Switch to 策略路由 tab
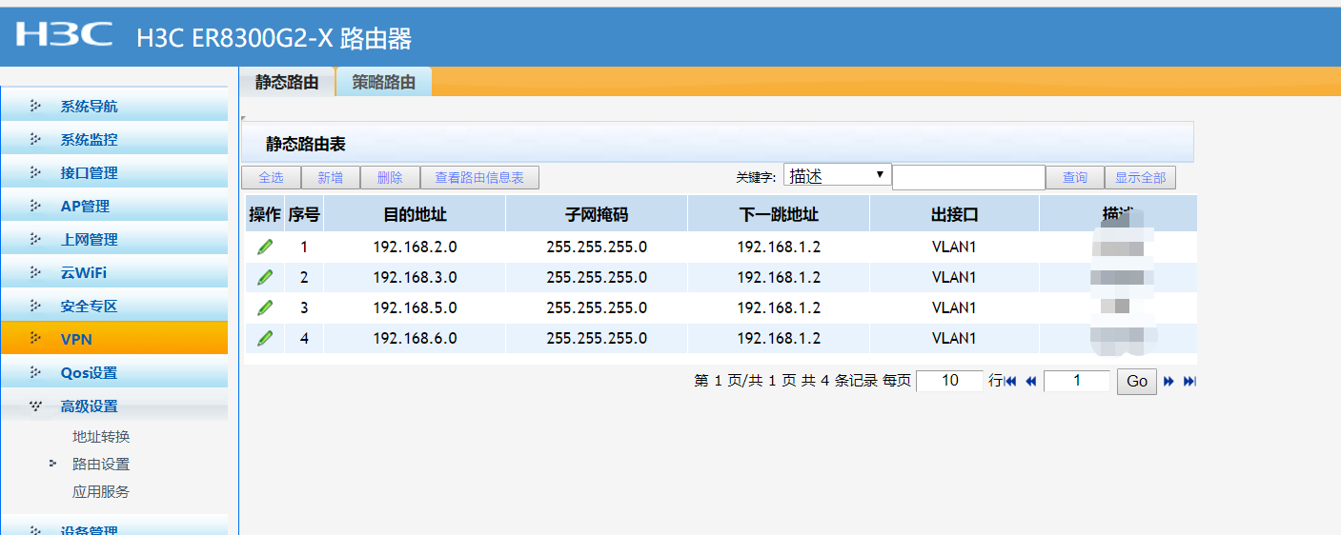This screenshot has width=1341, height=535. (384, 82)
